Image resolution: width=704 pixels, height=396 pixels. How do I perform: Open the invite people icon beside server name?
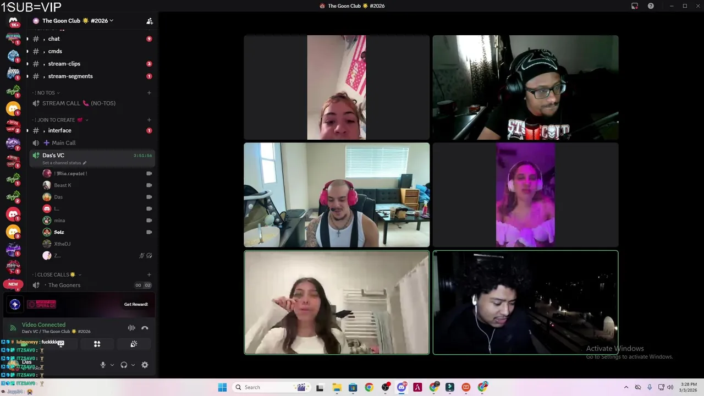149,21
